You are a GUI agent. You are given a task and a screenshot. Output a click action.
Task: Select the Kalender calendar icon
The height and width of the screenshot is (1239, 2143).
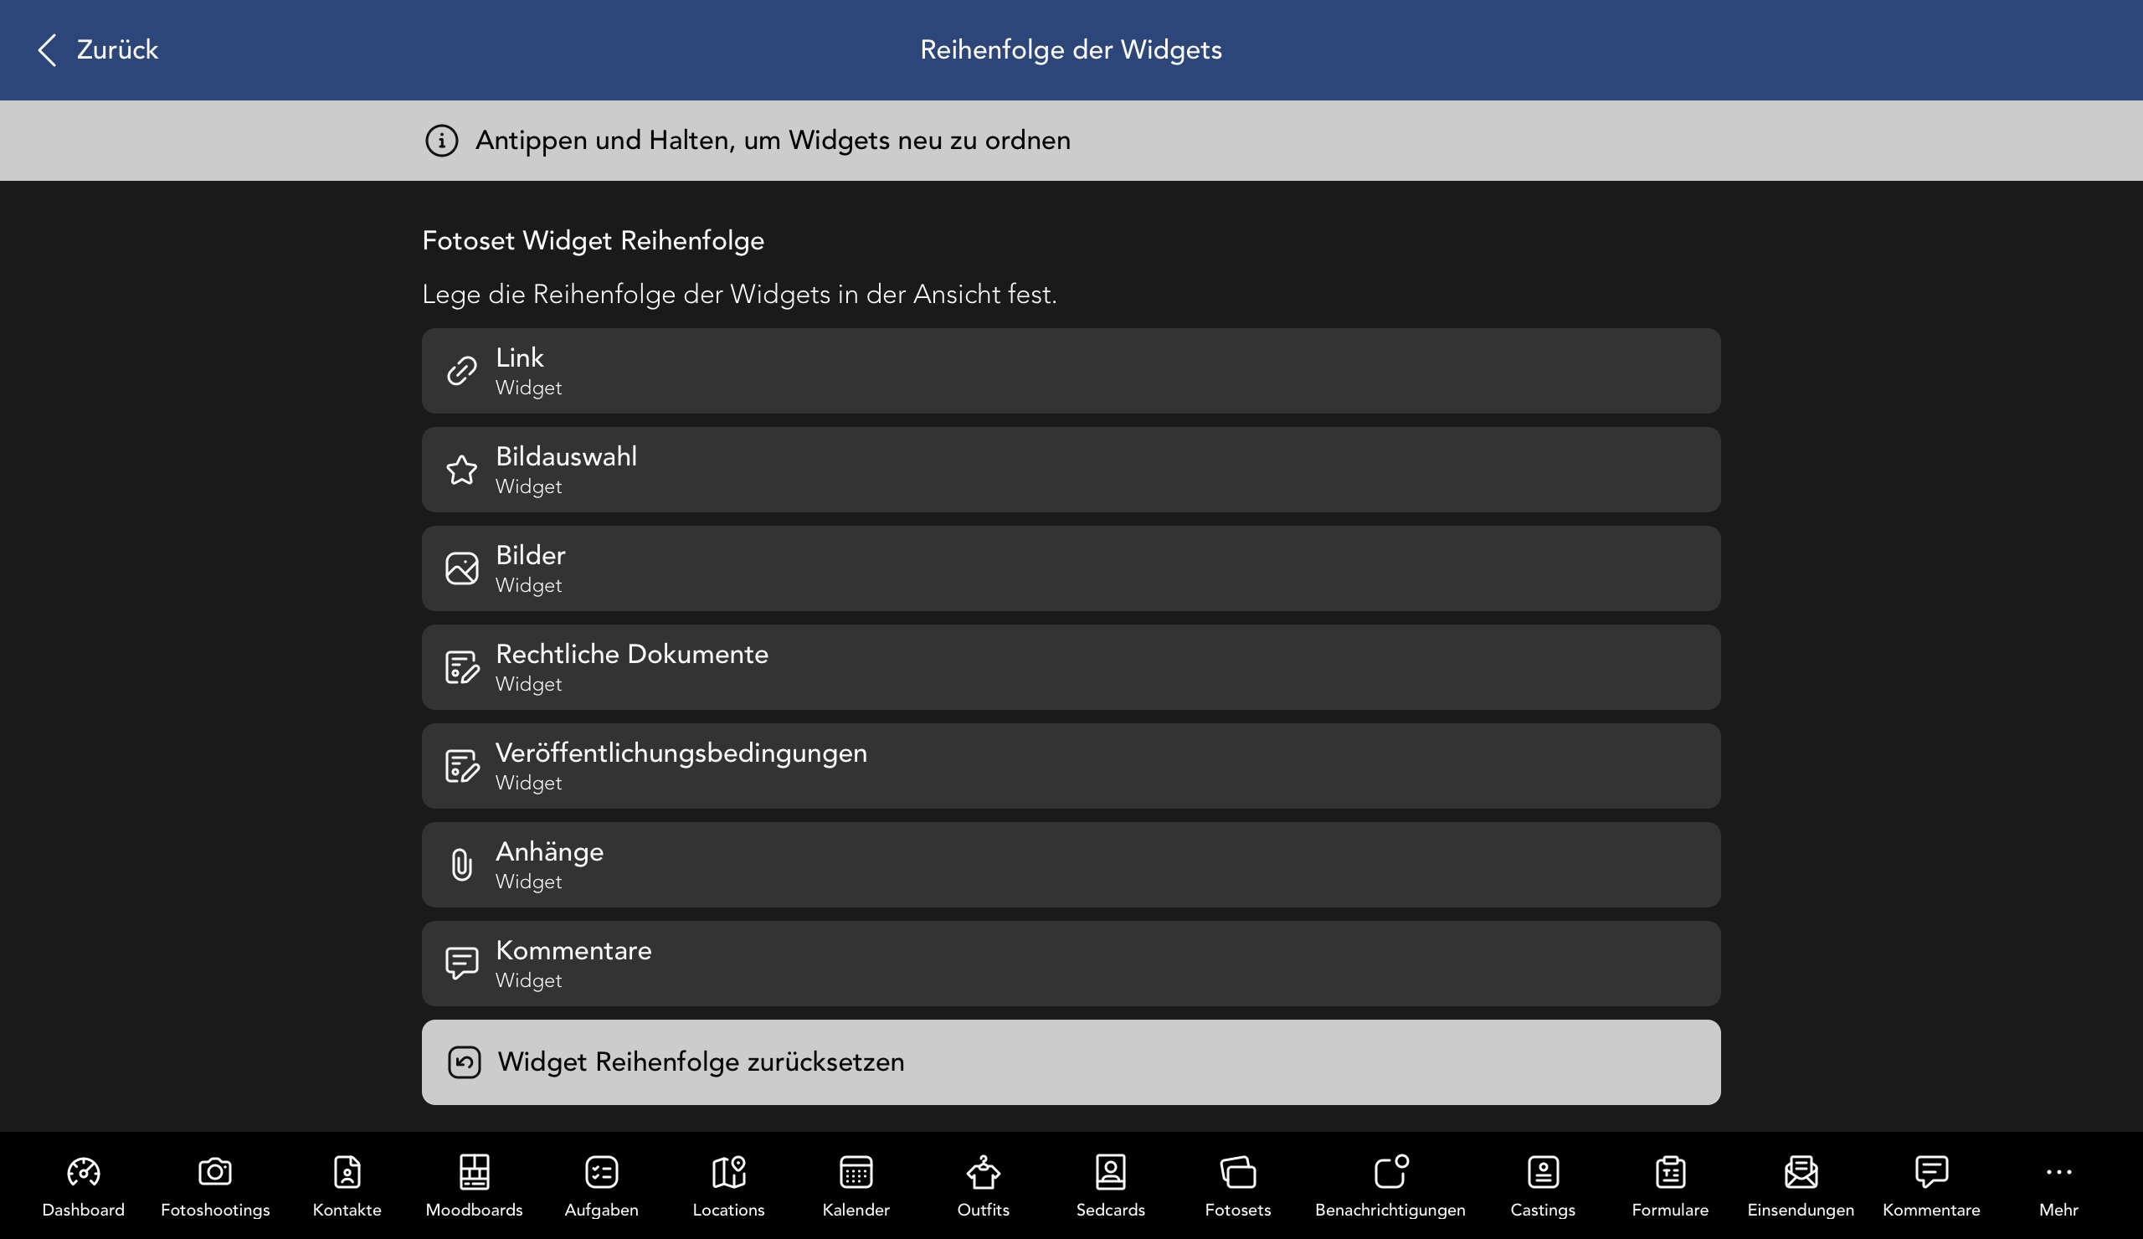point(856,1172)
